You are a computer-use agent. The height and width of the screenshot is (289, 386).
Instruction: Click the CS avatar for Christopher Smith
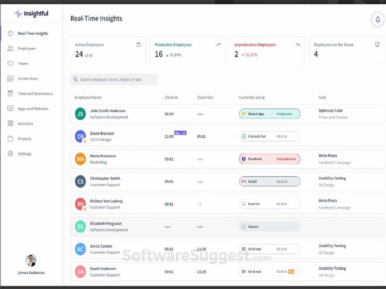[80, 182]
